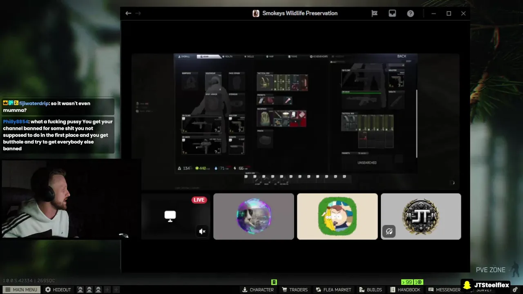Click the Smokeys Wildlife Preservation title text

pyautogui.click(x=300, y=13)
